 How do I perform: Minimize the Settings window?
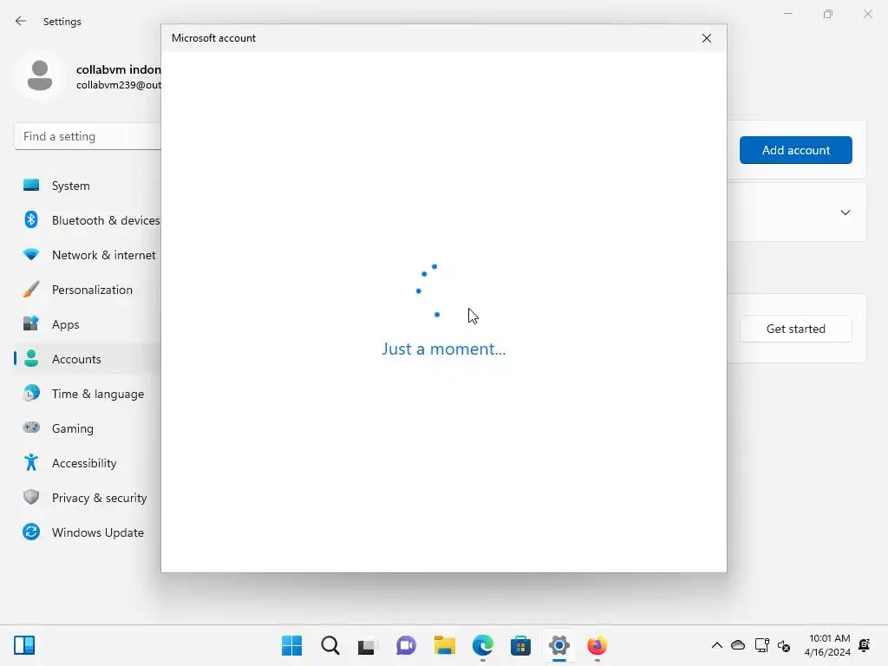click(787, 14)
